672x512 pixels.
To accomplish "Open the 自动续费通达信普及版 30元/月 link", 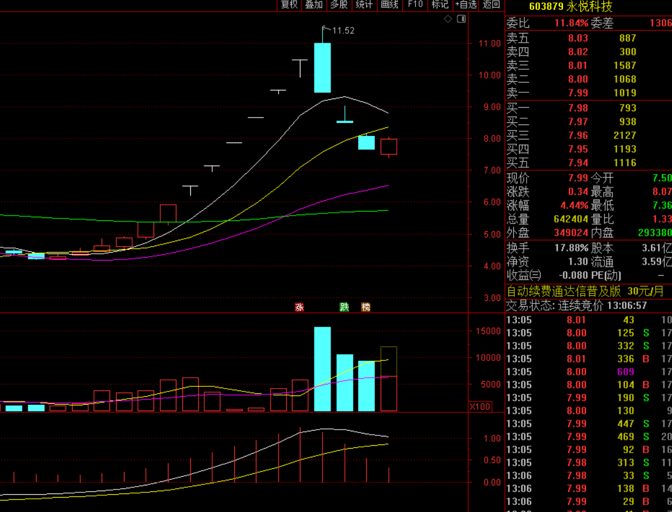I will tap(585, 291).
